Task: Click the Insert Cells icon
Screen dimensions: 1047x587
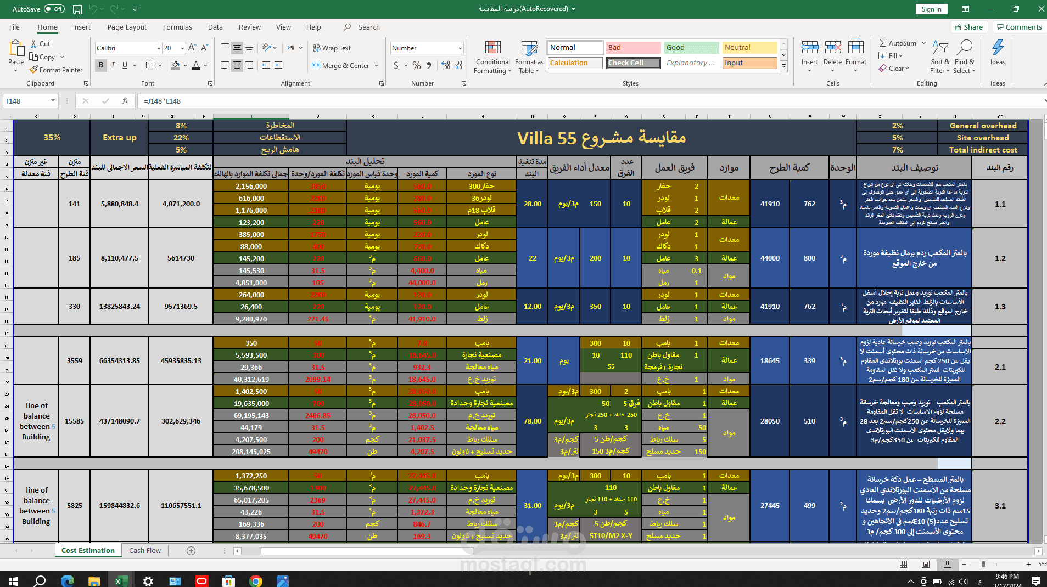Action: (x=809, y=52)
